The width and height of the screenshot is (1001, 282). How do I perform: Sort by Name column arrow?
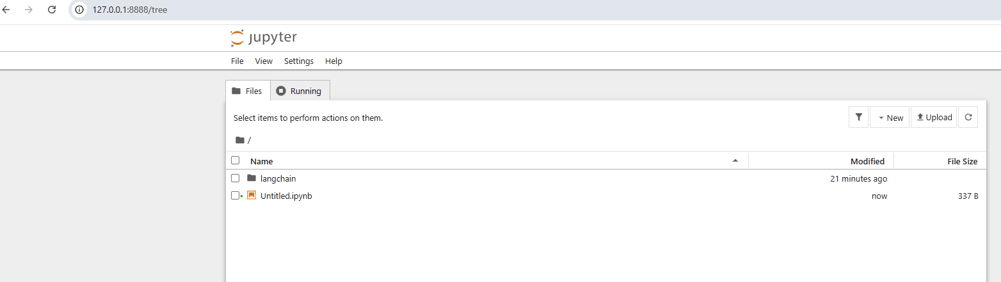coord(735,161)
